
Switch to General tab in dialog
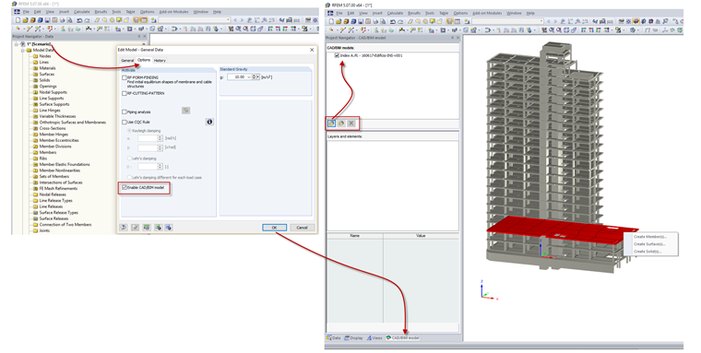127,60
